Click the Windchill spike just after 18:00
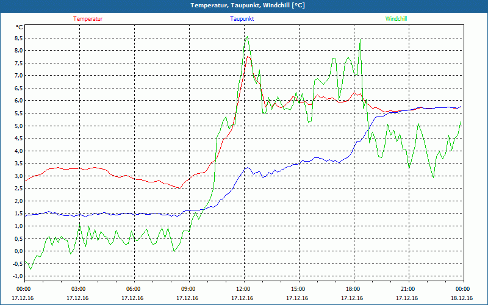Image resolution: width=488 pixels, height=305 pixels. point(360,40)
